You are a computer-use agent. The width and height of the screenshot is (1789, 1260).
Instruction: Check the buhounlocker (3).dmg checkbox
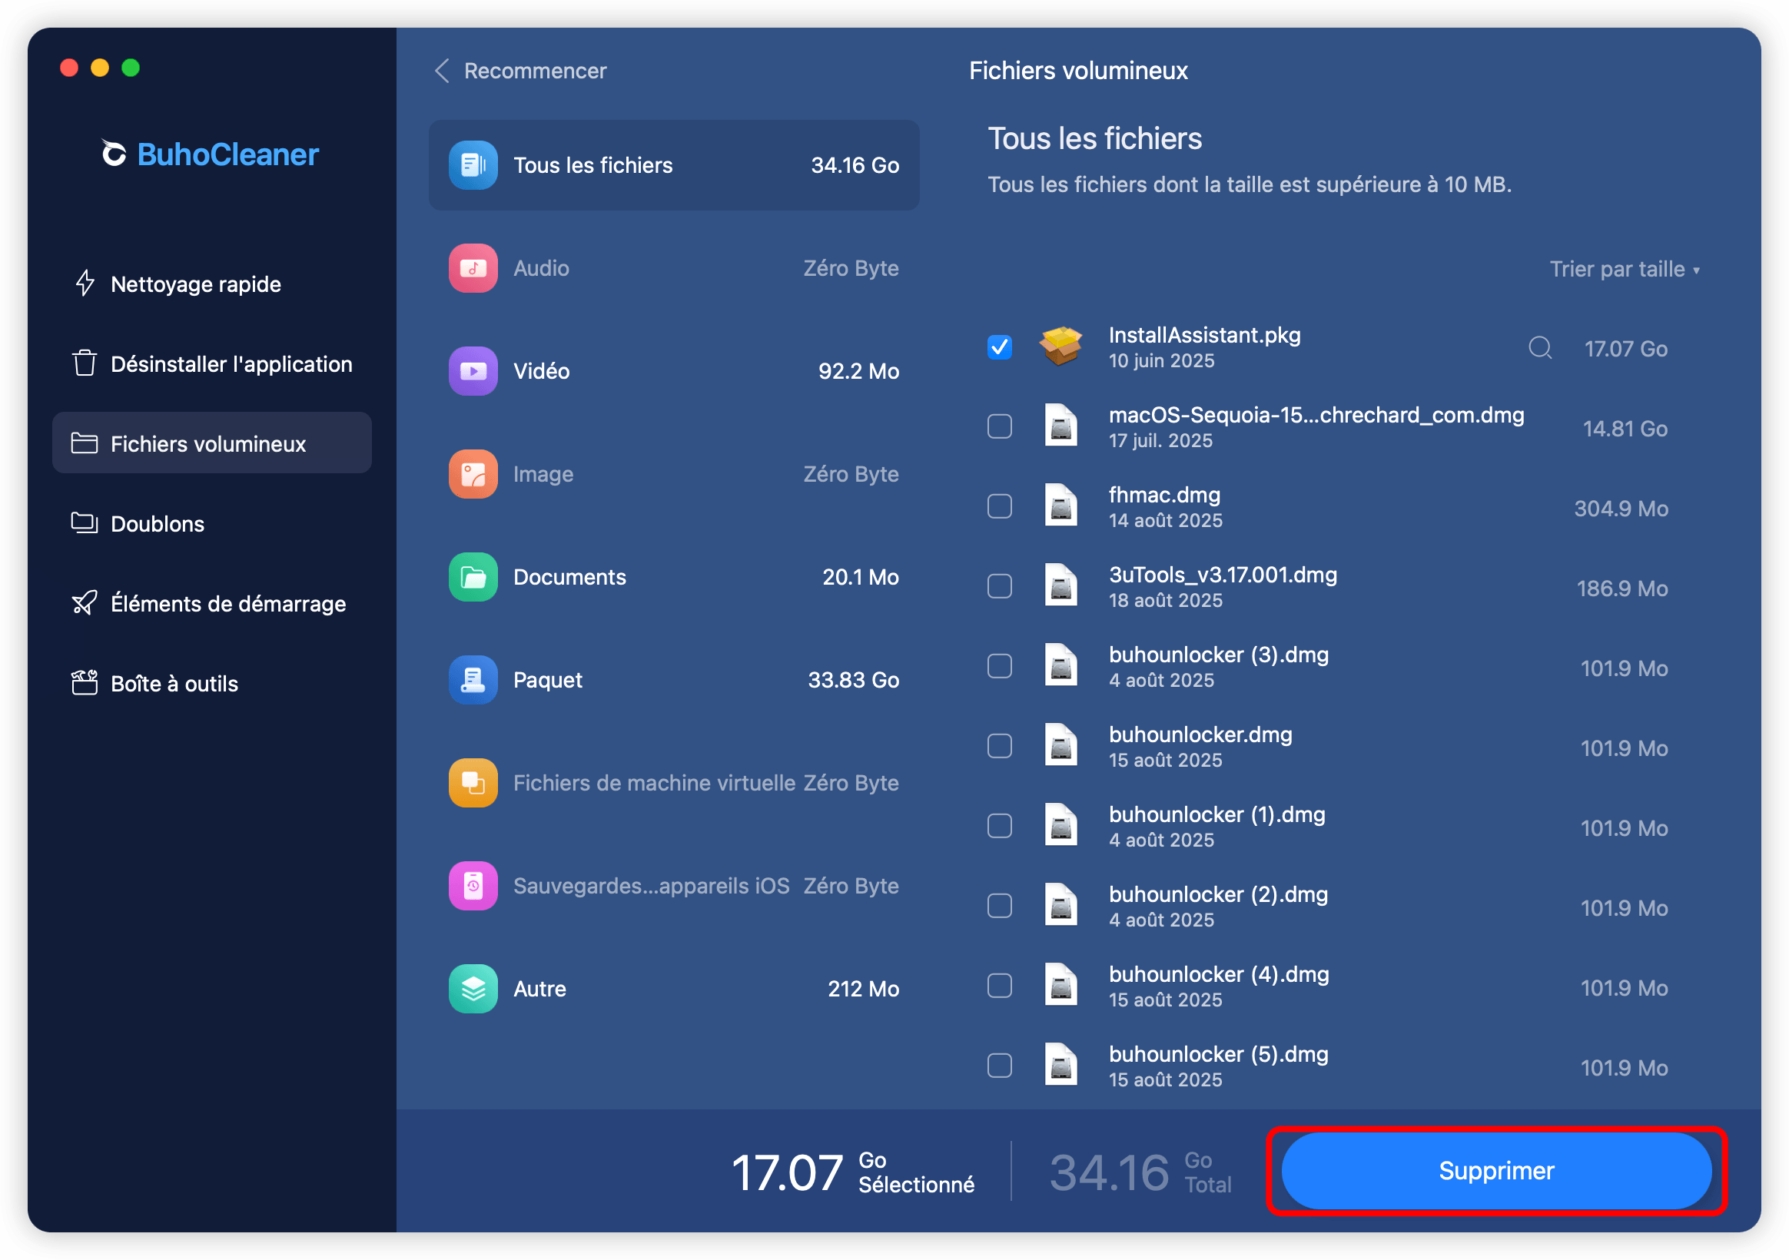[1000, 666]
